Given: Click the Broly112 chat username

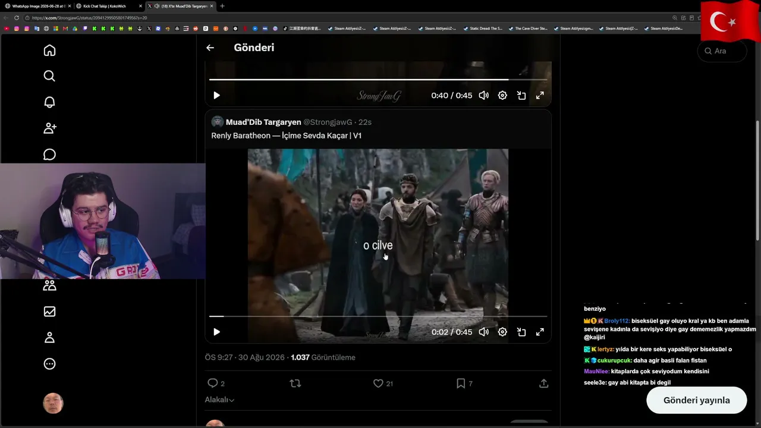Looking at the screenshot, I should (x=617, y=321).
